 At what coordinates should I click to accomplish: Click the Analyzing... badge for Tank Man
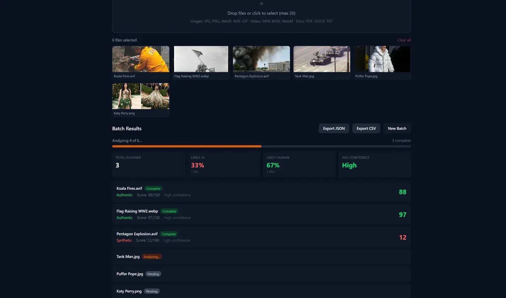tap(152, 256)
